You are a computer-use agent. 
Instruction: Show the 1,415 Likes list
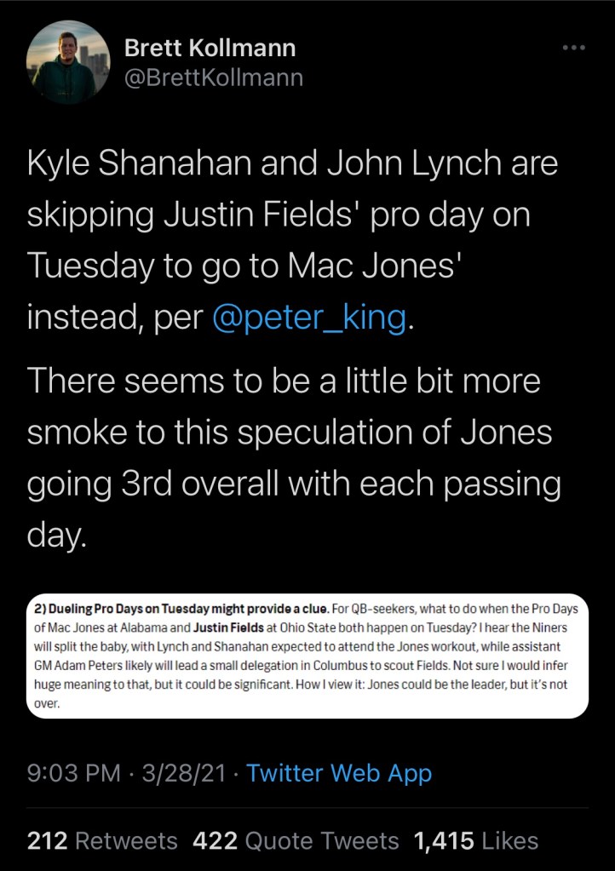(475, 841)
